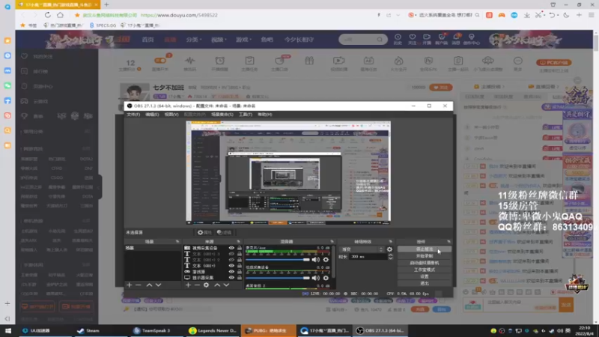Open the scene transition type dropdown (渐变)

coord(362,249)
